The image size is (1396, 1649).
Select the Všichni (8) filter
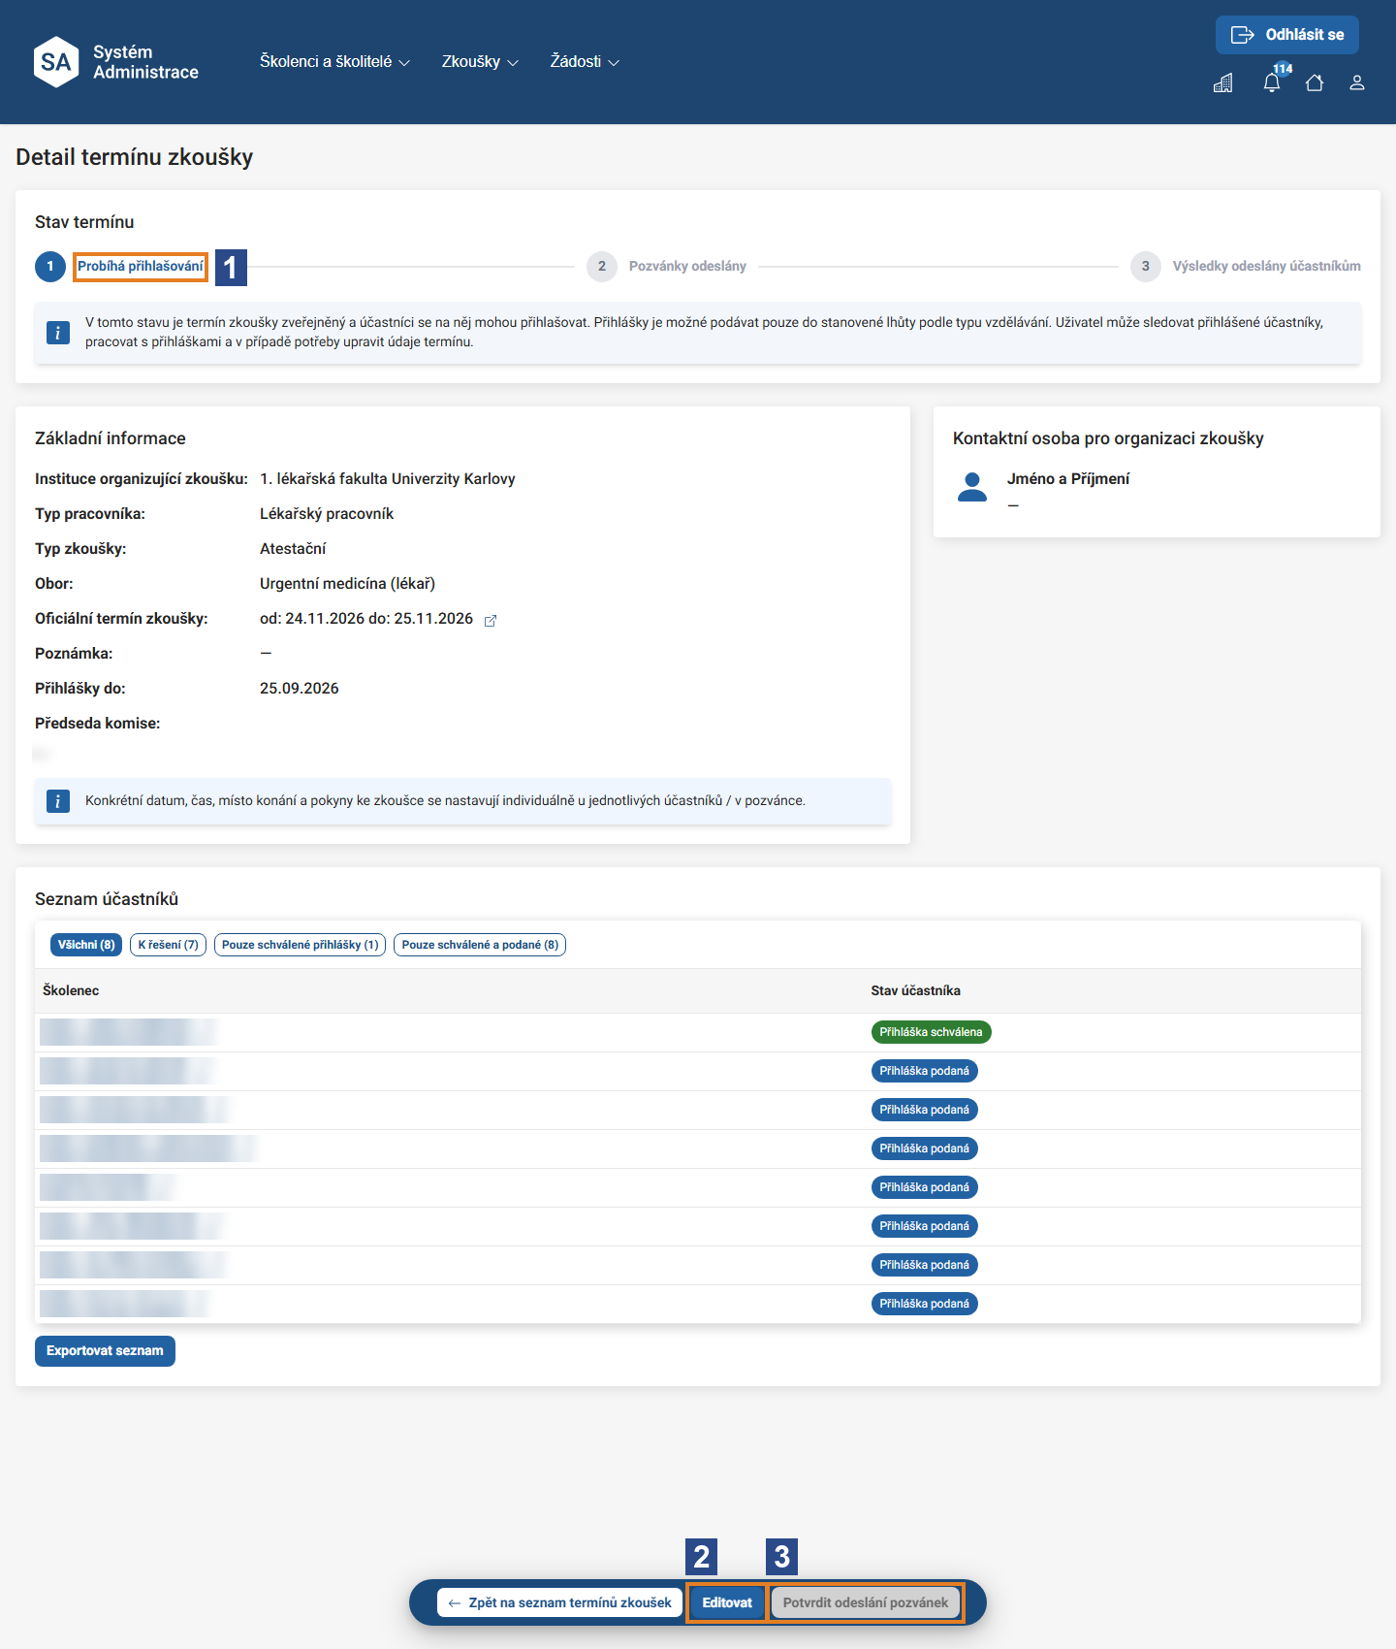(x=86, y=945)
